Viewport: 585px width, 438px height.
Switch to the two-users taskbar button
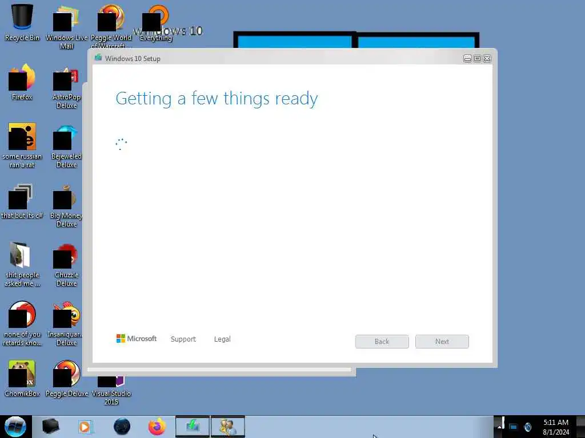[x=227, y=427]
